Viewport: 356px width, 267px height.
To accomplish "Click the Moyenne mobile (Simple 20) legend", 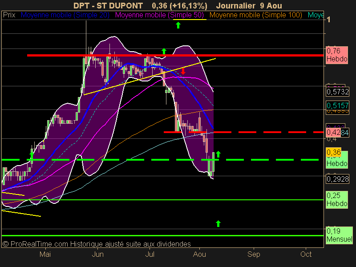I will click(x=65, y=15).
